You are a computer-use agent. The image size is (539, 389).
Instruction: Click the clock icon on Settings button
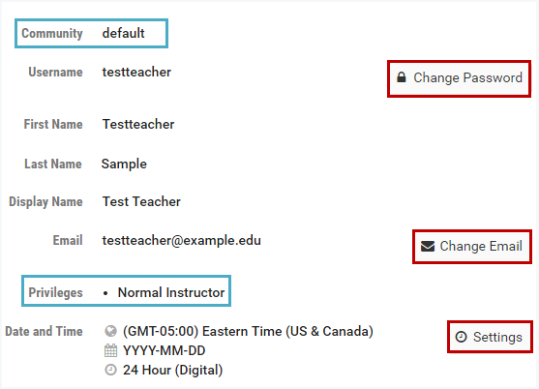[x=461, y=337]
